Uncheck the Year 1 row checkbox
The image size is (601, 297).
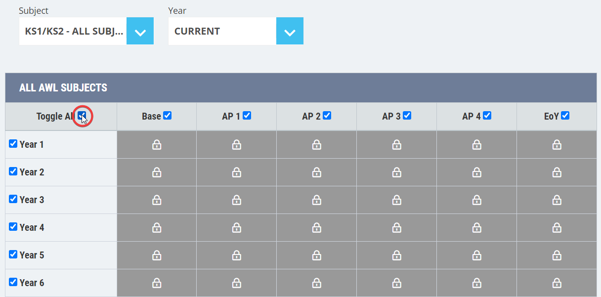13,143
